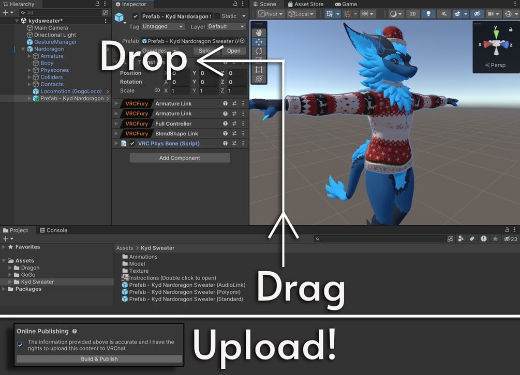The image size is (520, 375).
Task: Click the blue Z-axis gizmo cone
Action: [504, 44]
